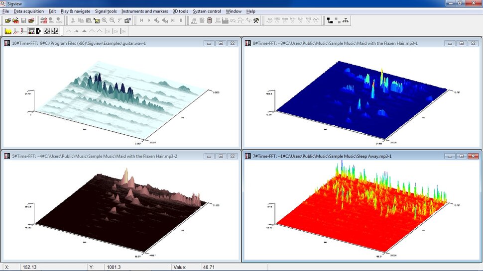Click the 3x zoom level button

tap(123, 31)
